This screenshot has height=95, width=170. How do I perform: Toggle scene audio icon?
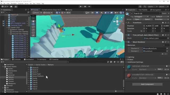[x=101, y=13]
